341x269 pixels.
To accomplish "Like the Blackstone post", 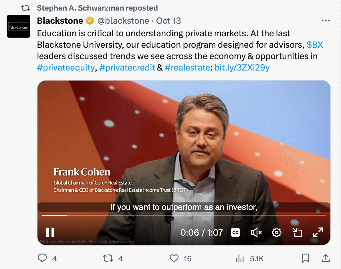I will coord(174,258).
